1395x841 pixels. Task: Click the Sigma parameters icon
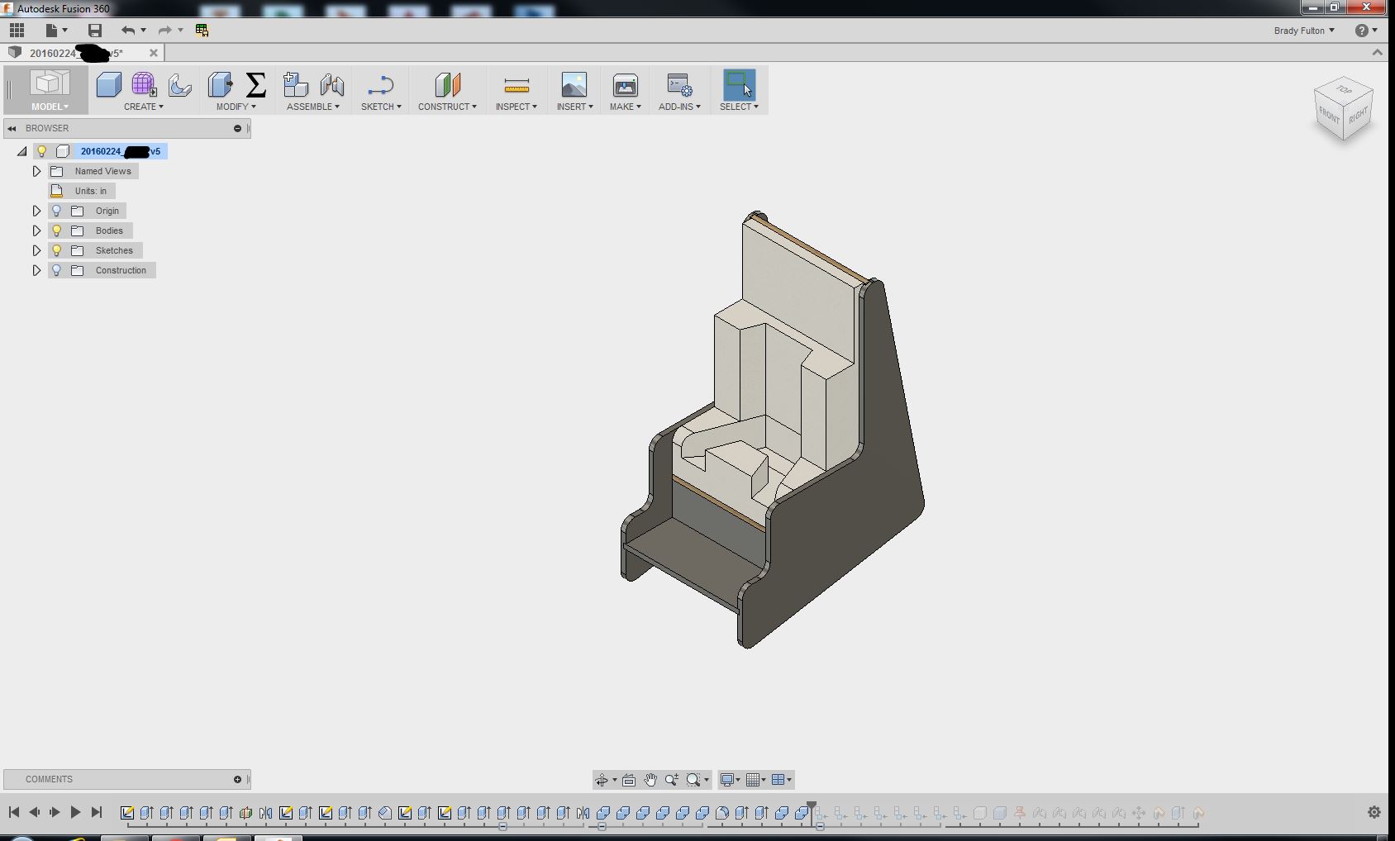(256, 85)
